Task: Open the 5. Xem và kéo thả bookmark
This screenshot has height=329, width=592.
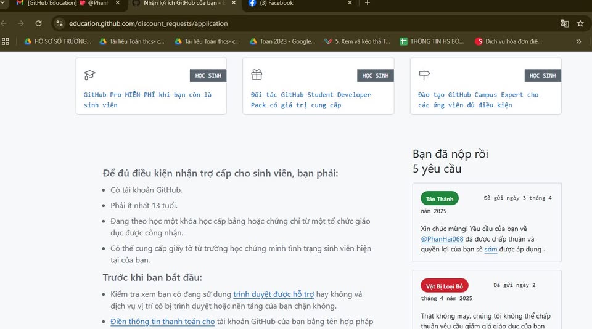Action: point(357,41)
